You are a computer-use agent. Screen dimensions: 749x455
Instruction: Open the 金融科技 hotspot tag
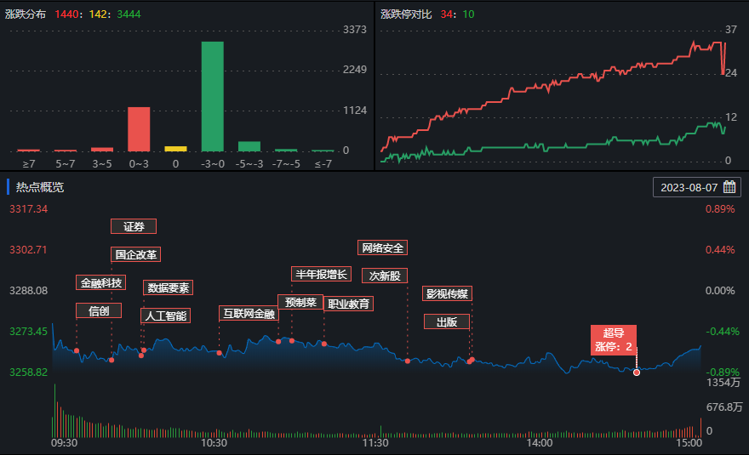pos(100,282)
